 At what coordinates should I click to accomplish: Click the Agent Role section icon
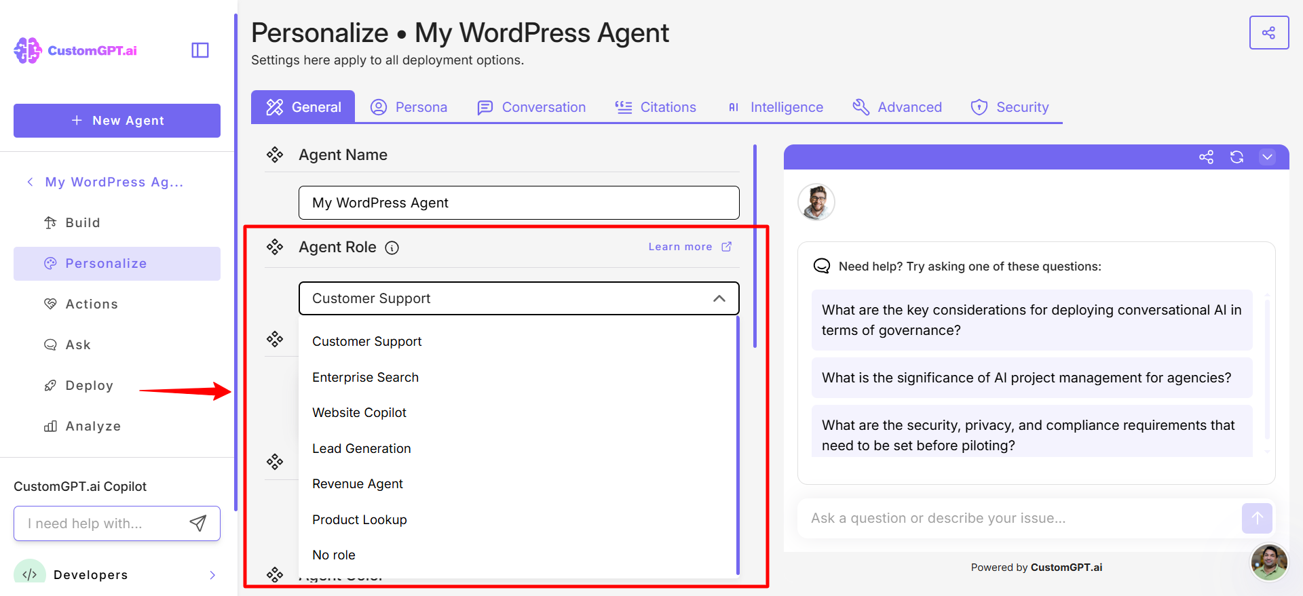pyautogui.click(x=275, y=247)
